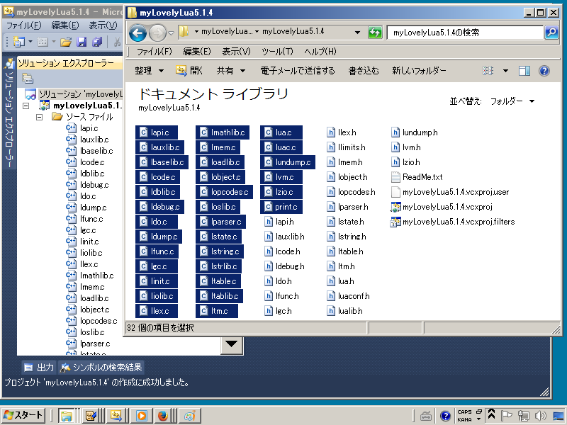This screenshot has width=567, height=425.
Task: Open the スタート menu
Action: pyautogui.click(x=23, y=415)
